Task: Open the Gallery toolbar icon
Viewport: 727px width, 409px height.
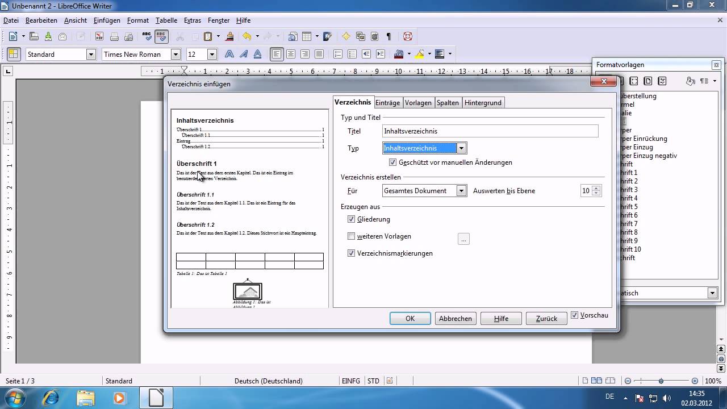Action: click(360, 36)
